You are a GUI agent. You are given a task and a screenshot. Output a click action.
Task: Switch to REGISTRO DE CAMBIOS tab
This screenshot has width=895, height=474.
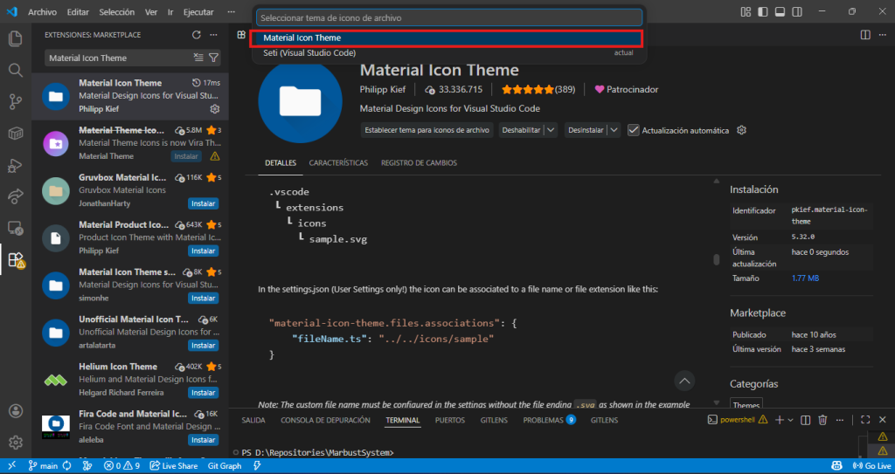click(419, 162)
